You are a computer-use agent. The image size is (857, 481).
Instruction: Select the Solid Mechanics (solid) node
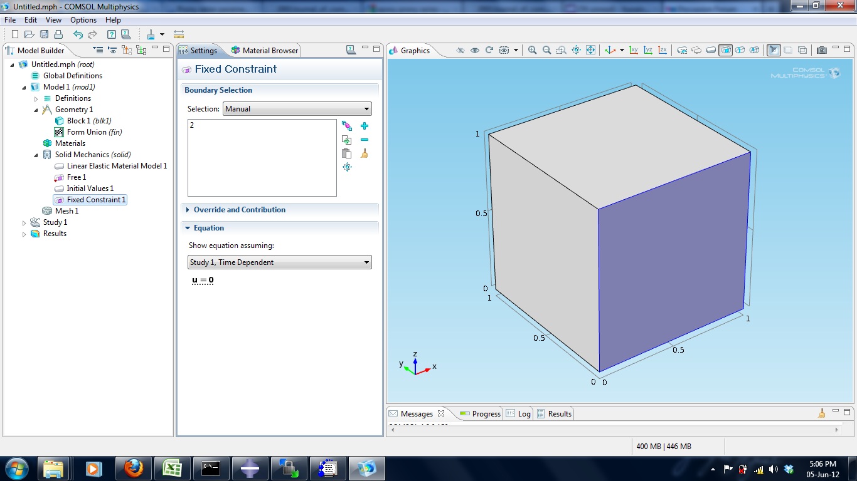87,155
